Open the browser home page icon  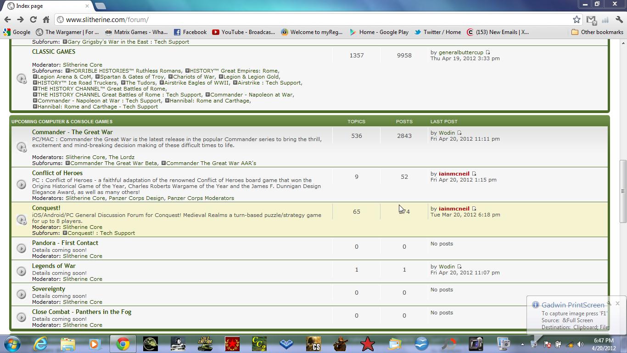pyautogui.click(x=46, y=20)
